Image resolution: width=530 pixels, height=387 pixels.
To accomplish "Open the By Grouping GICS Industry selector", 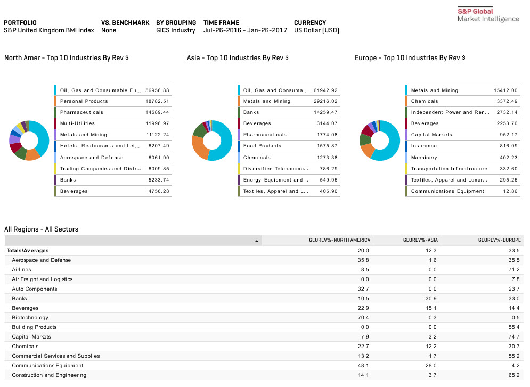I will 175,30.
